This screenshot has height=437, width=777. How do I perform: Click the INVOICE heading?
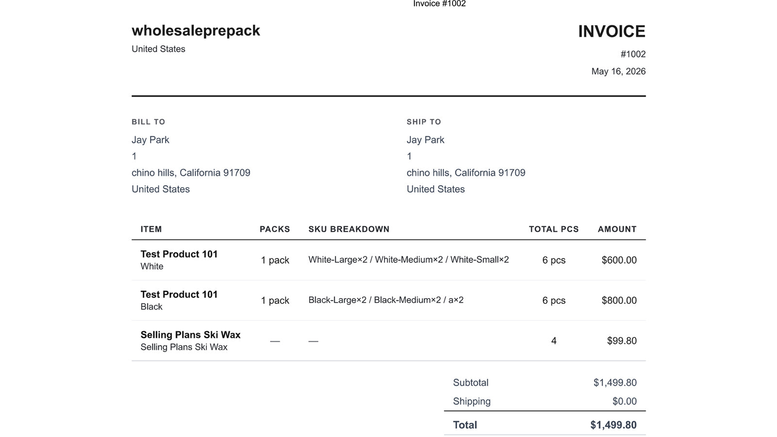611,32
